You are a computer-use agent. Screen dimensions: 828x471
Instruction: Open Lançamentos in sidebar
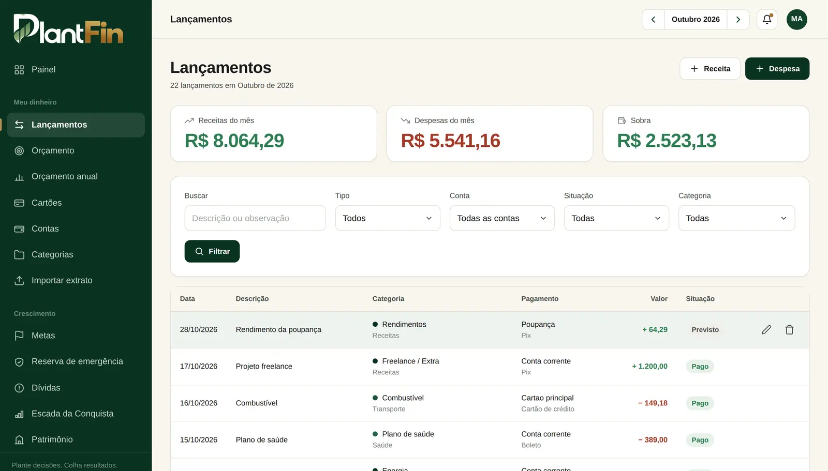[x=76, y=125]
